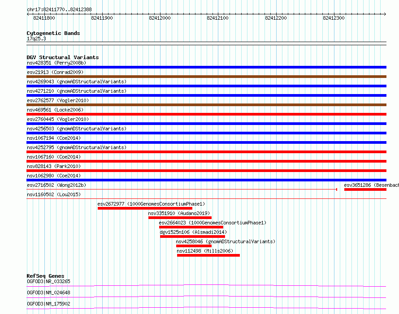
Task: Open esv2672977 (1000GenomesConsortiumPhase1) label
Action: pyautogui.click(x=151, y=204)
